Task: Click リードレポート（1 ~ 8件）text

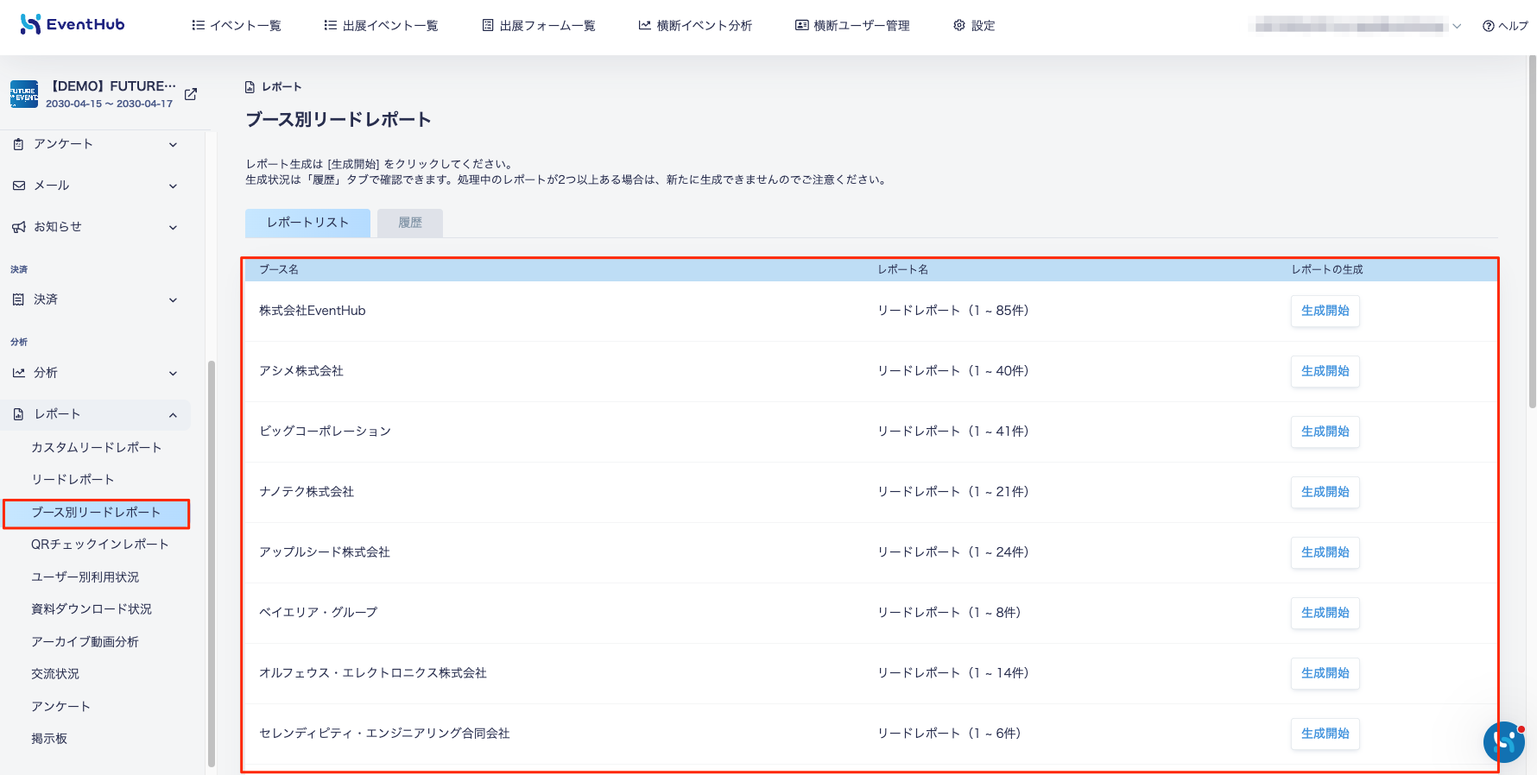Action: tap(949, 613)
